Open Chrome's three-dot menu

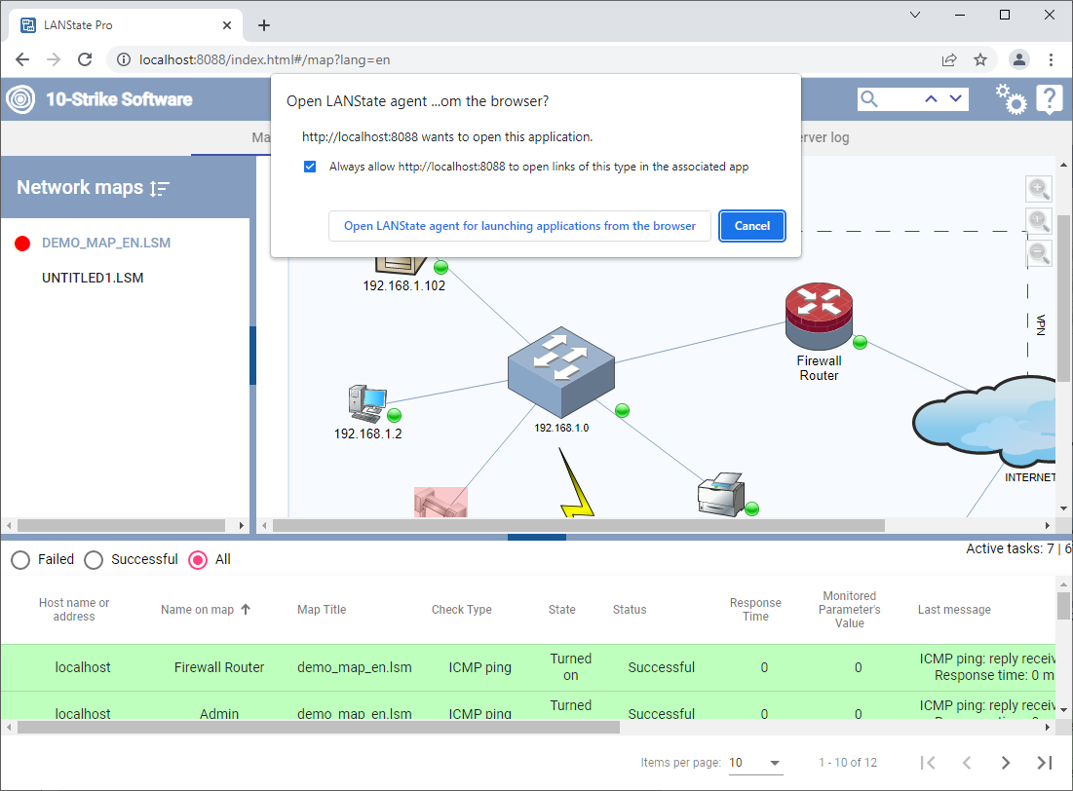tap(1052, 59)
